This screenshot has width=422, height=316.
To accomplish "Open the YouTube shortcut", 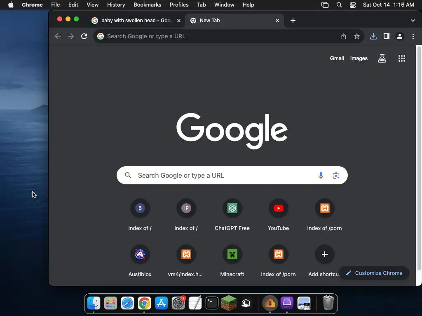I will coord(278,215).
